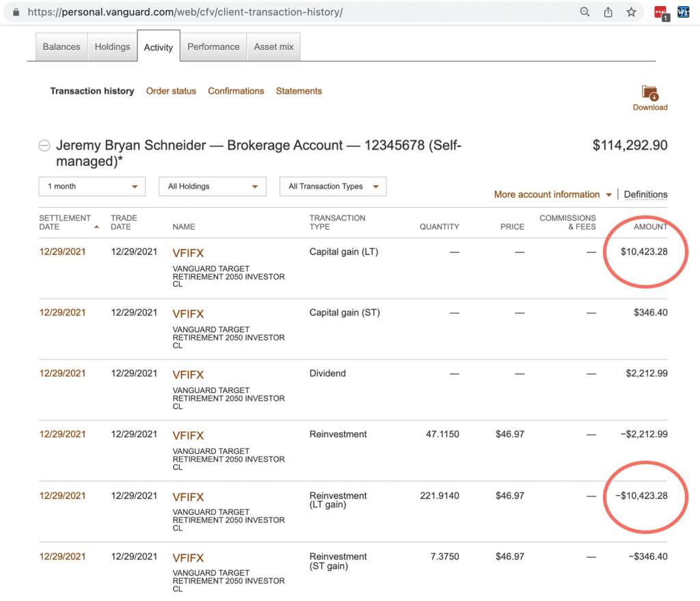
Task: Click the Quantity column header
Action: (440, 227)
